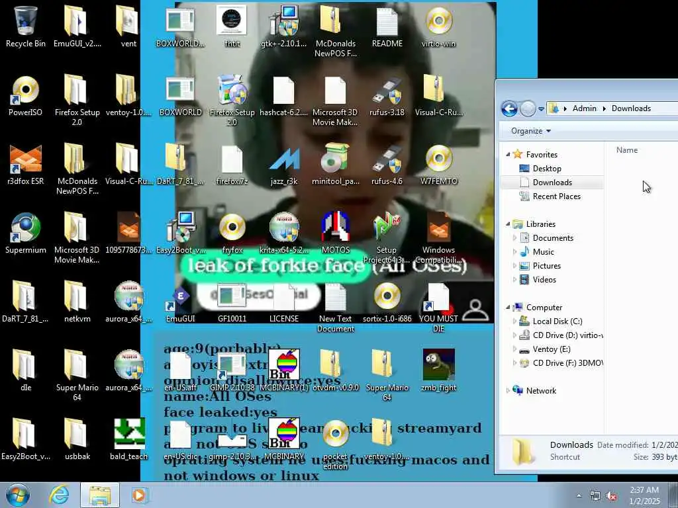Viewport: 678px width, 508px height.
Task: Select the firefox.7z file icon
Action: point(232,165)
